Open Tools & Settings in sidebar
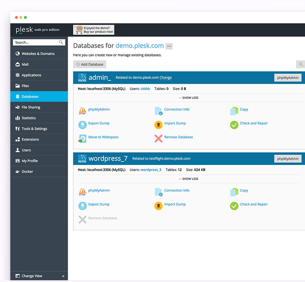The image size is (305, 282). point(39,129)
